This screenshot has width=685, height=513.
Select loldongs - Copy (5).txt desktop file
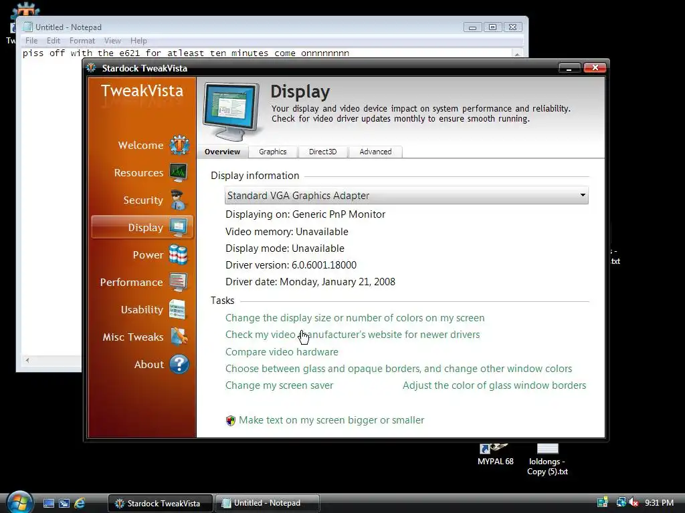tap(547, 460)
